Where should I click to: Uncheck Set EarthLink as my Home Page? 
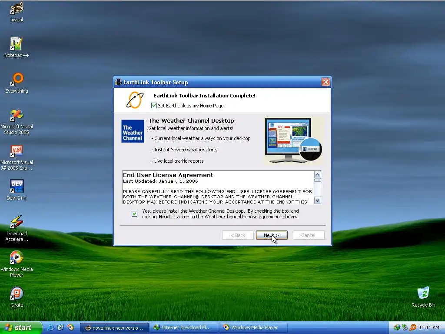click(154, 106)
